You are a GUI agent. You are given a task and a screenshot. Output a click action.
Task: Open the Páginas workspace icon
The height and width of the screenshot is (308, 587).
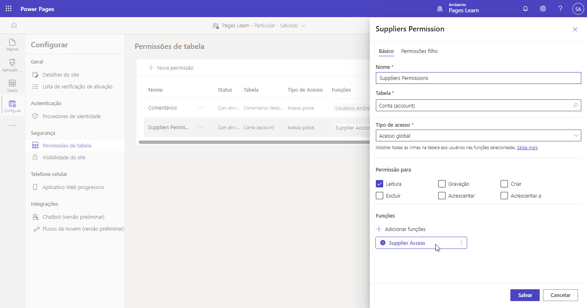(x=12, y=44)
